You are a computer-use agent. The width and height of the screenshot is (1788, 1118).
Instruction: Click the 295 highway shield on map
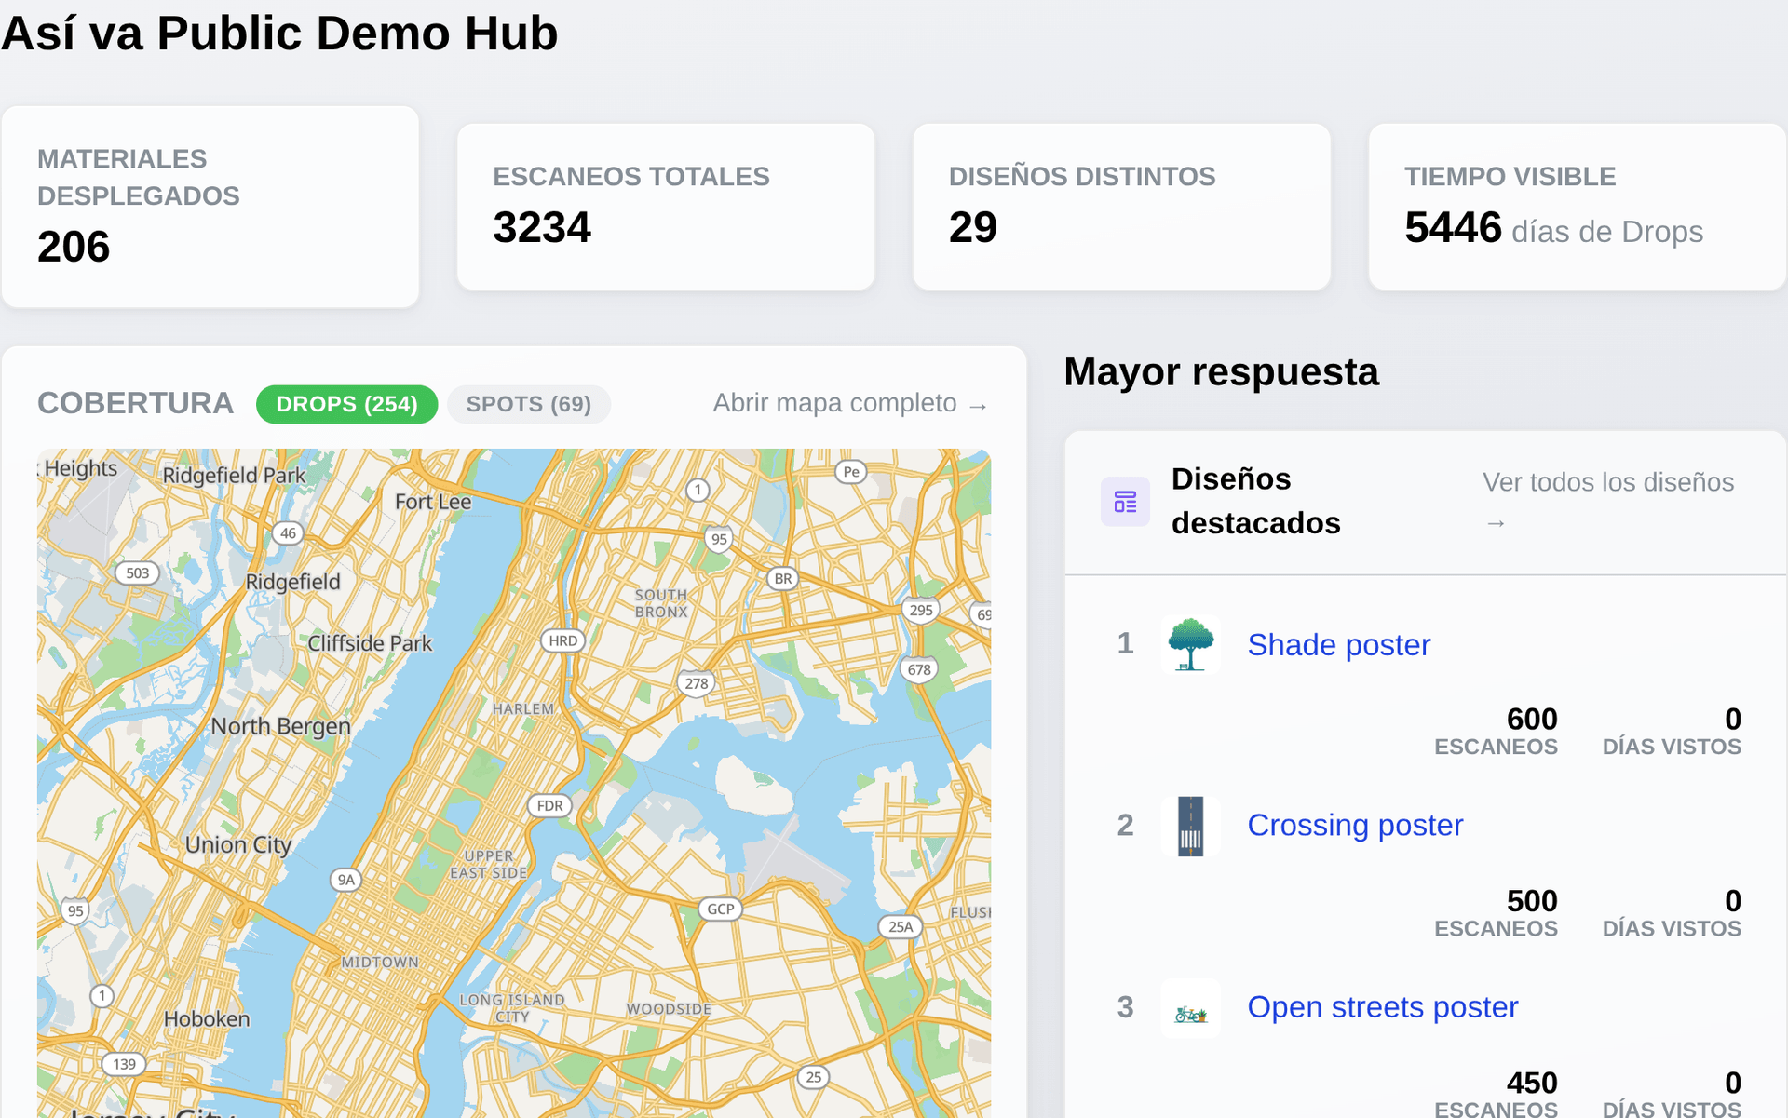pyautogui.click(x=921, y=611)
